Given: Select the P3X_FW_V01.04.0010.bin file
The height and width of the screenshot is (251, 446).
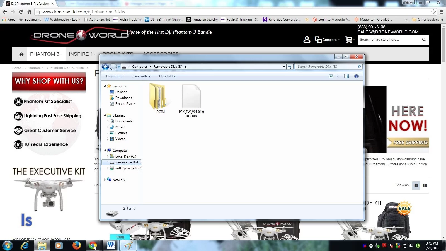Looking at the screenshot, I should click(191, 101).
